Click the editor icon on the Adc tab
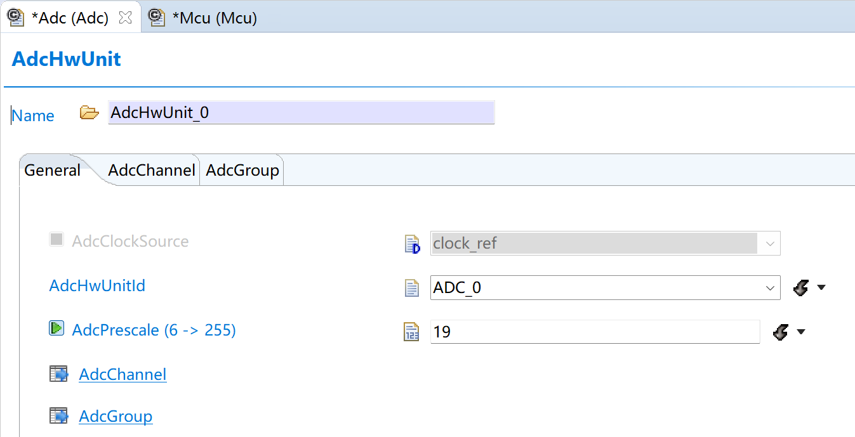 pos(15,17)
